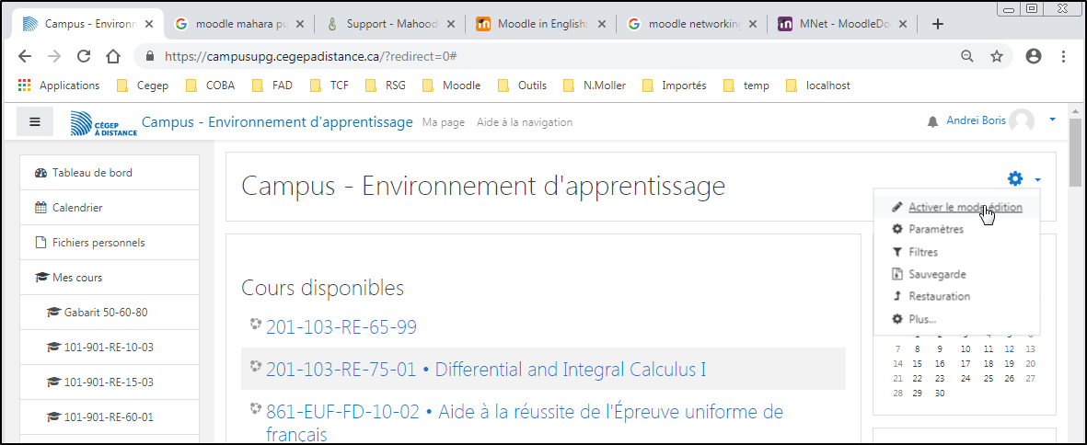Bookmark page with the star icon
This screenshot has height=445, width=1087.
996,56
